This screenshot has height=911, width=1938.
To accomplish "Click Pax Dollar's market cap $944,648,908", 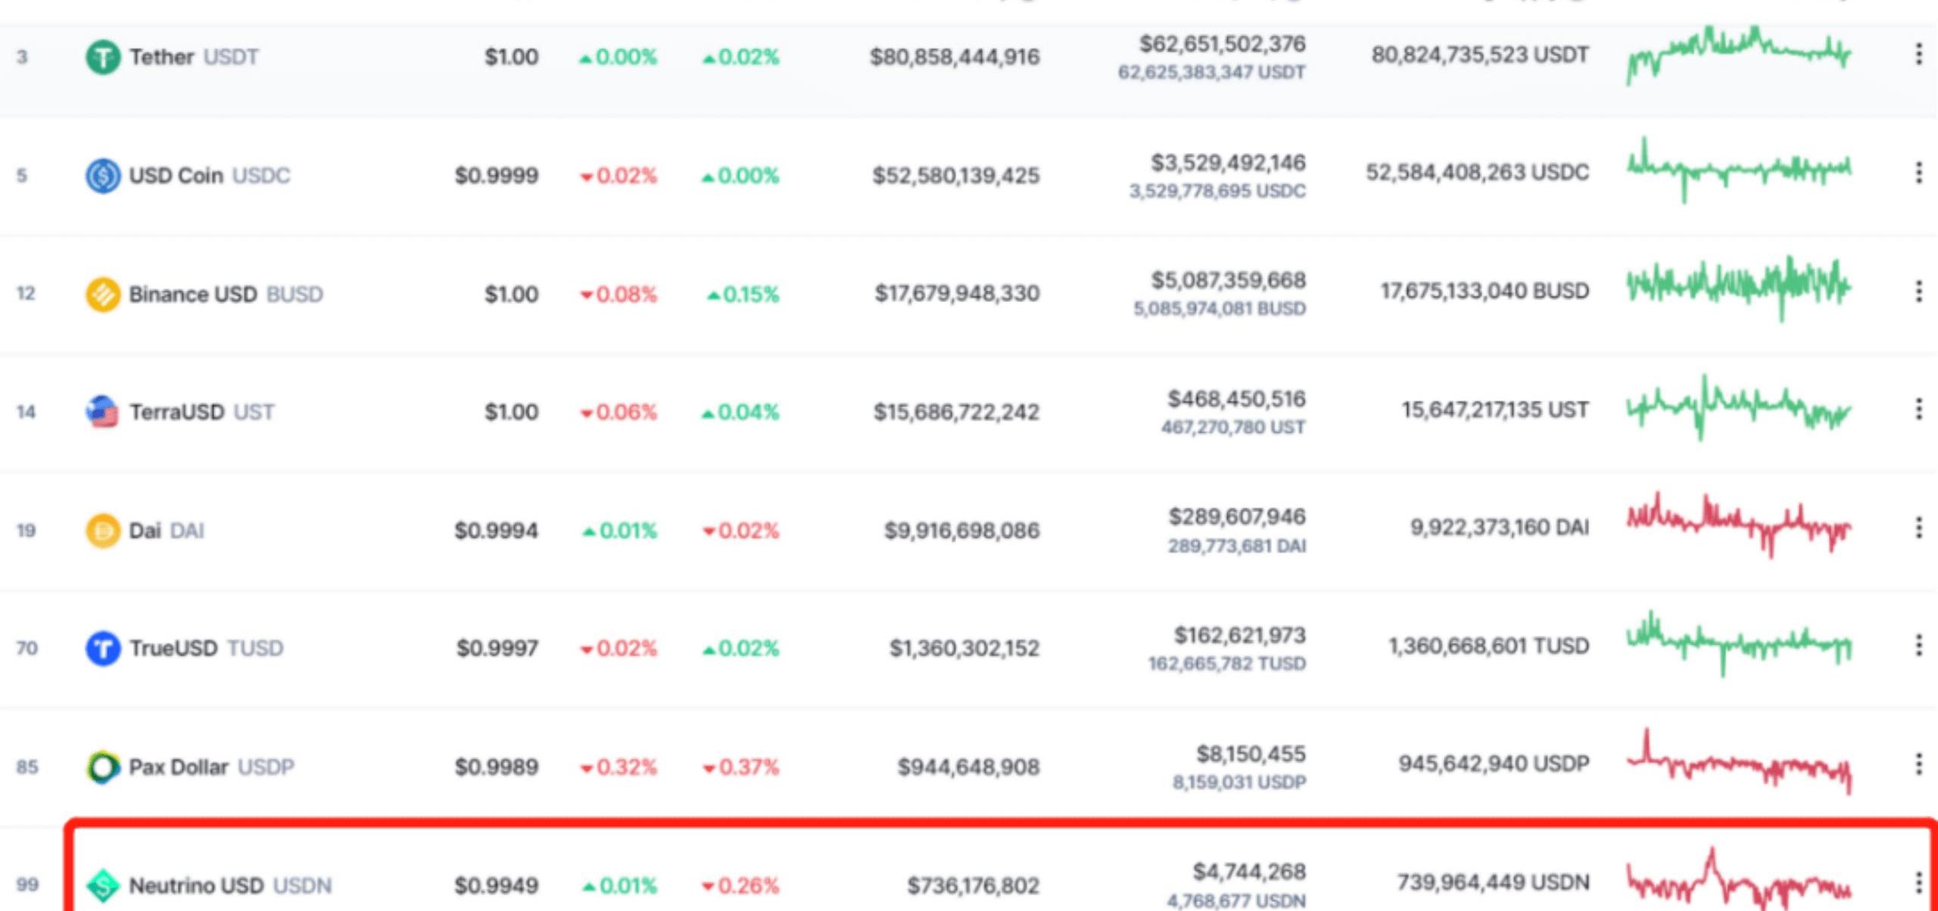I will point(969,767).
